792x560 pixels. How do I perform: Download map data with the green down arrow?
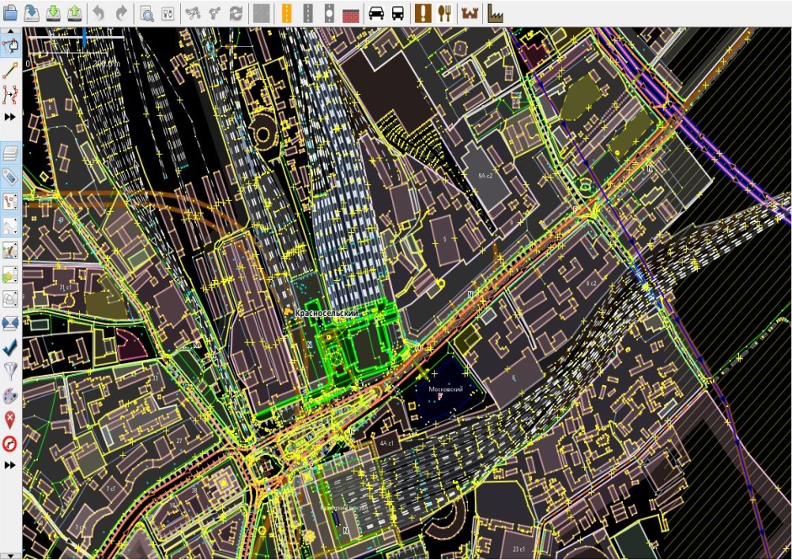[x=53, y=13]
